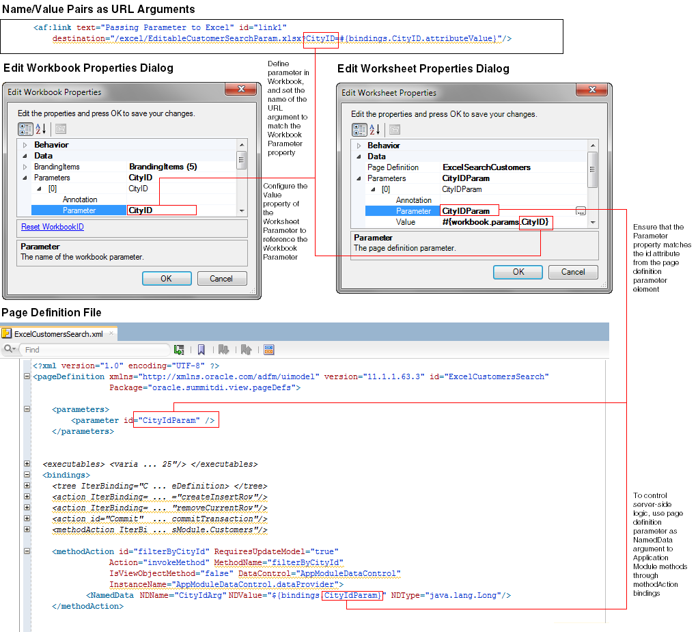The width and height of the screenshot is (698, 632).
Task: Collapse the parameters element in code editor
Action: (27, 409)
